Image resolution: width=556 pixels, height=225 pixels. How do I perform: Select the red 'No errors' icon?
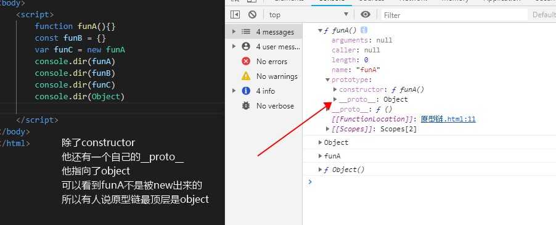pos(246,61)
